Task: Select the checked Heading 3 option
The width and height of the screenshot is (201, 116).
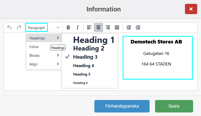Action: 85,57
